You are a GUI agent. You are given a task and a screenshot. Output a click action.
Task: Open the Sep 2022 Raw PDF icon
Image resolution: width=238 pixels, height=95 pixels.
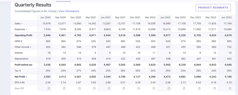[x=184, y=88]
